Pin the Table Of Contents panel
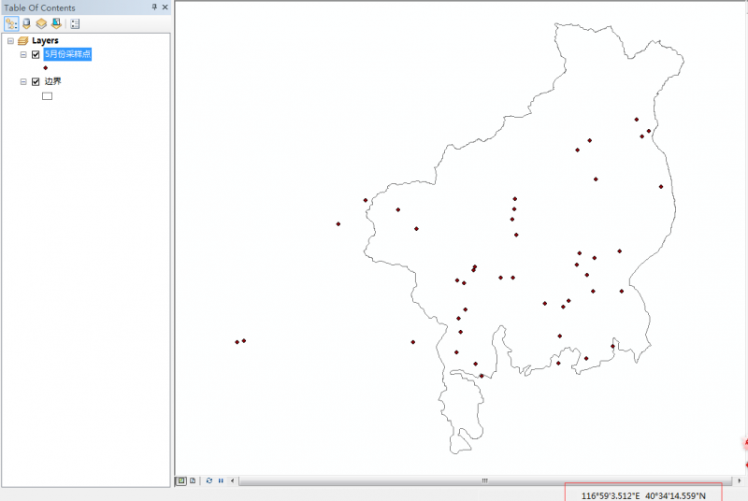 click(154, 7)
